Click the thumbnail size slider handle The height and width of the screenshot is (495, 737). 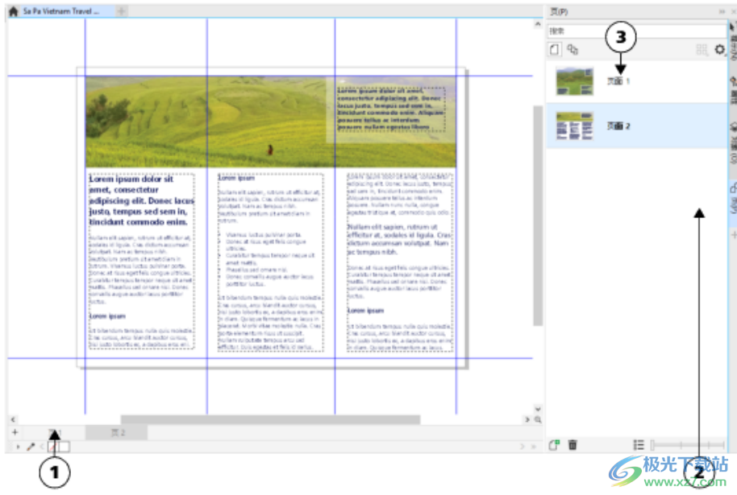[652, 445]
